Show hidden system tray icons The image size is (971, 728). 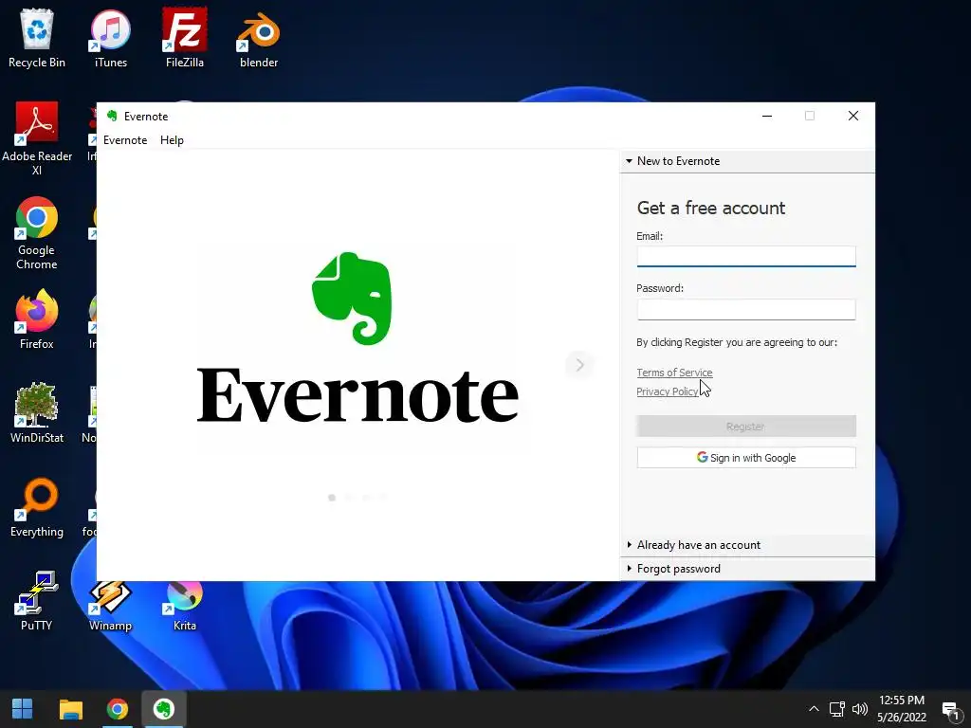(814, 709)
